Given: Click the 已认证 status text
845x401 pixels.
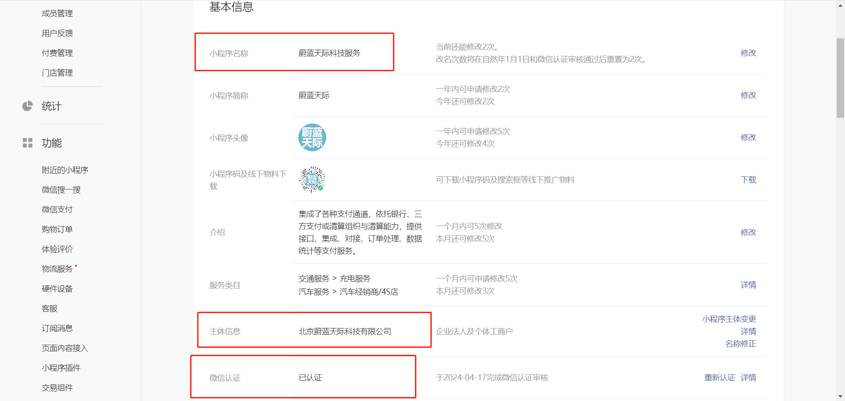Looking at the screenshot, I should click(x=310, y=378).
